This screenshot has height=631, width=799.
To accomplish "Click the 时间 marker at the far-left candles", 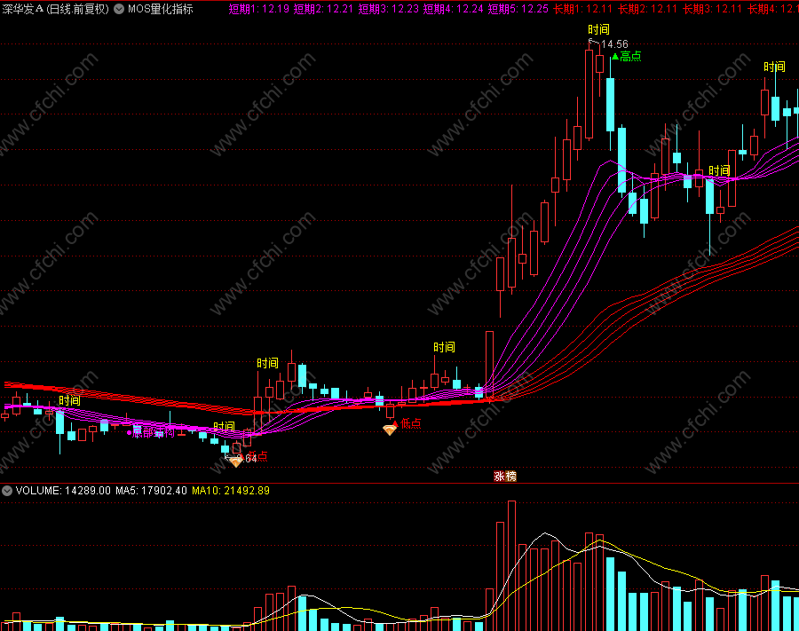I will 69,400.
